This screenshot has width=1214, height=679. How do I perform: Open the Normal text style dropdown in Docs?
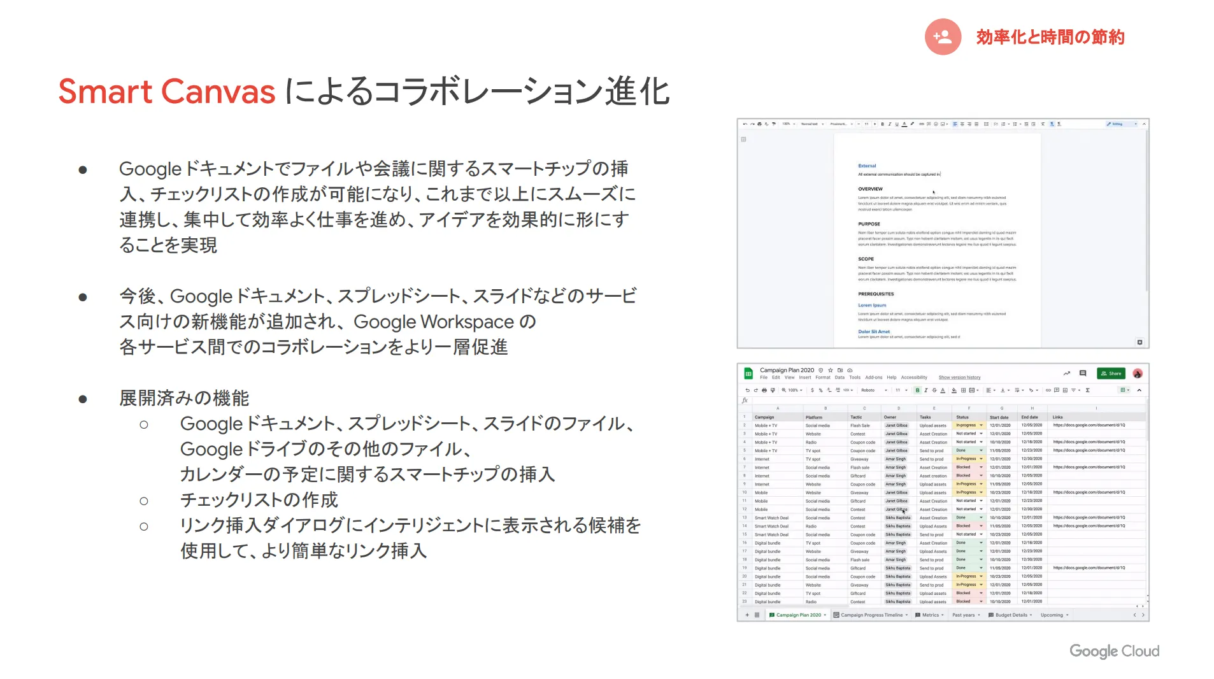click(812, 124)
